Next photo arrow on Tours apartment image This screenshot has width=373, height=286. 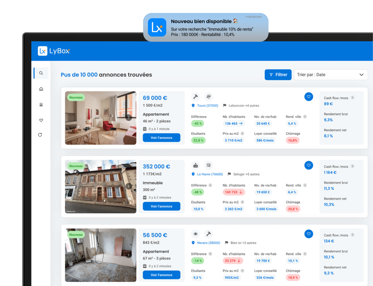[x=129, y=118]
